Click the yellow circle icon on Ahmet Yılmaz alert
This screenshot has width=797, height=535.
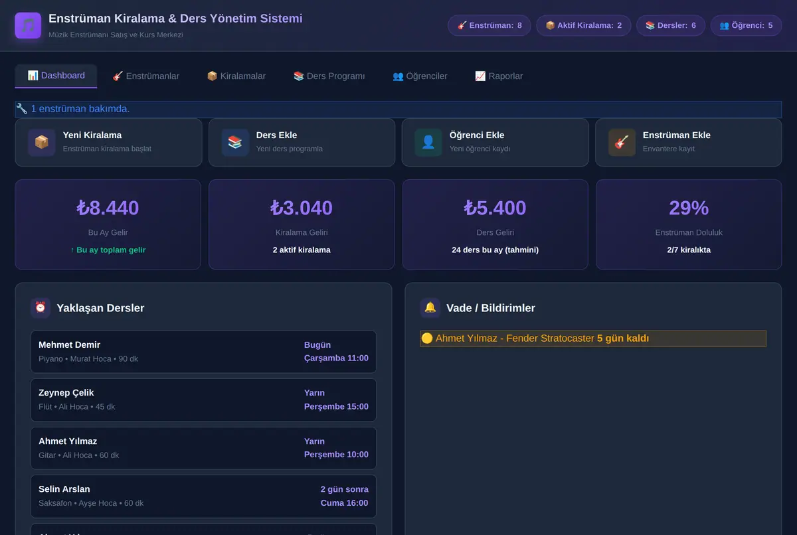(427, 339)
